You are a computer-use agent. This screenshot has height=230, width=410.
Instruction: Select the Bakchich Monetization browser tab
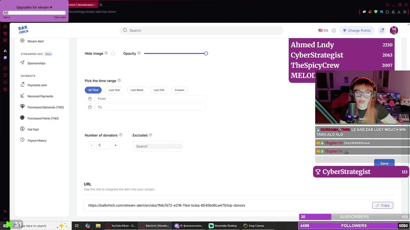tap(82, 5)
